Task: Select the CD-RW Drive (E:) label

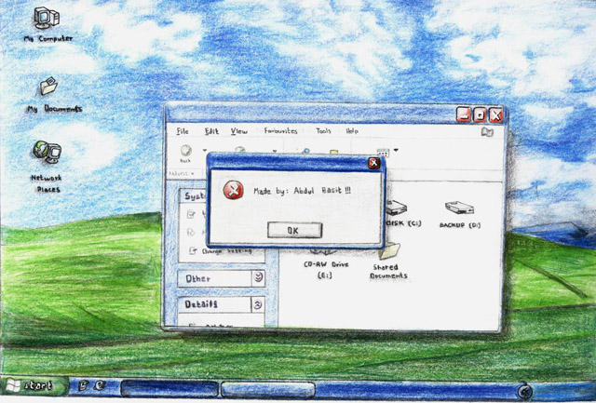Action: pyautogui.click(x=326, y=269)
